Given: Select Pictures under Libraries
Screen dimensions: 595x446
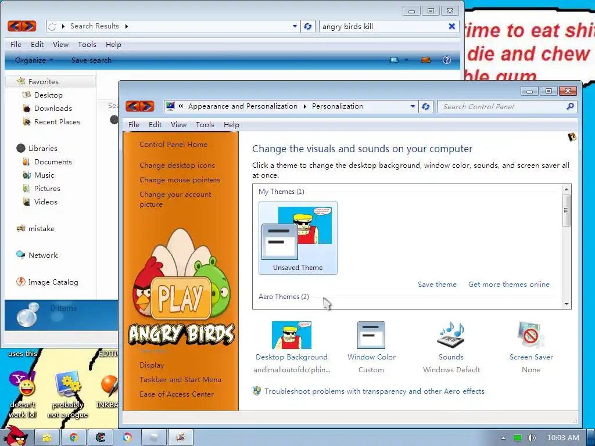Looking at the screenshot, I should coord(47,189).
